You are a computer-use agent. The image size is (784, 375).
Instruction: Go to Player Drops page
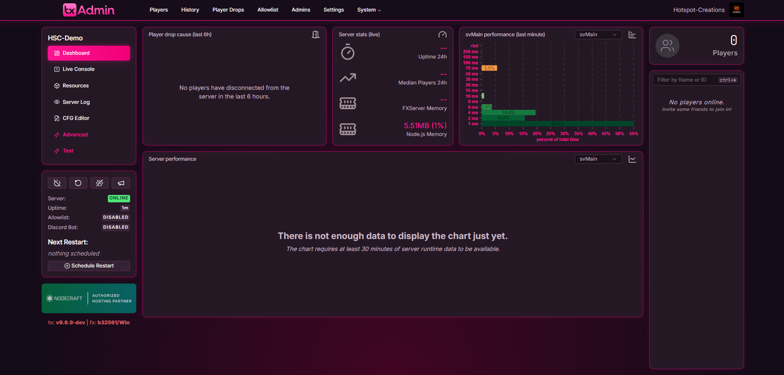(228, 10)
